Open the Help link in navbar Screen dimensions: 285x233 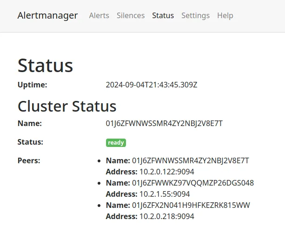pyautogui.click(x=225, y=15)
